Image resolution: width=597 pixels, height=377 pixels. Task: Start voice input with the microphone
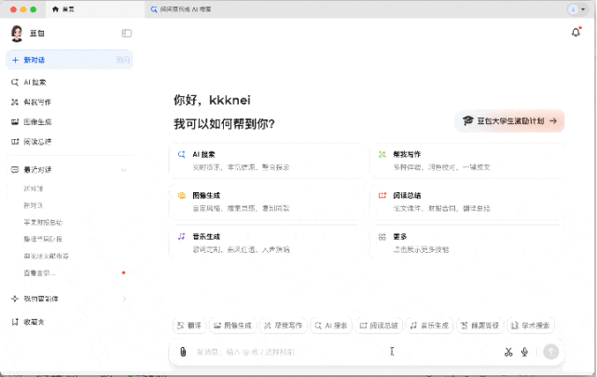[524, 352]
